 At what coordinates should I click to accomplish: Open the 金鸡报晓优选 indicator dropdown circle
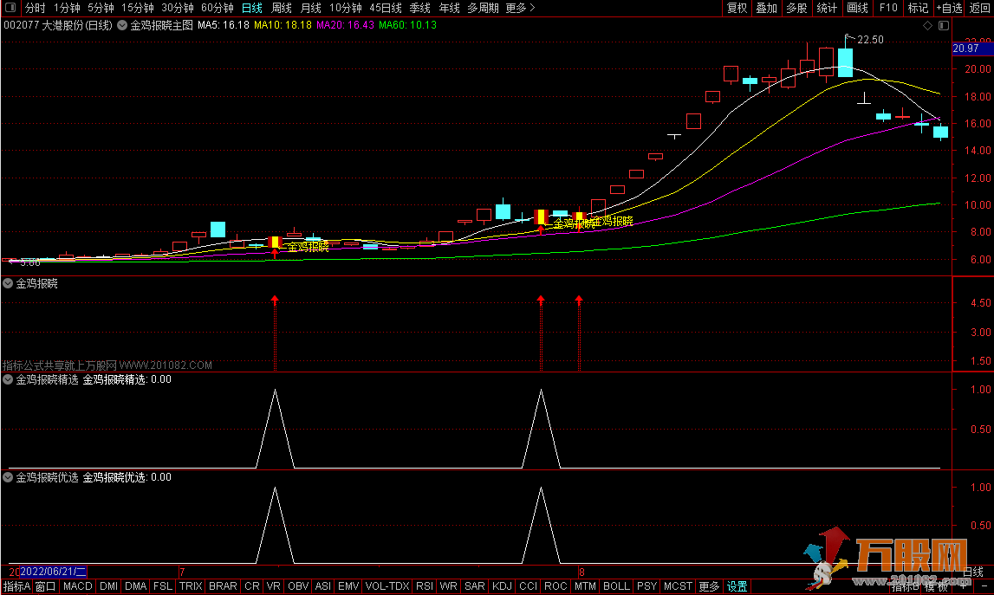[9, 477]
